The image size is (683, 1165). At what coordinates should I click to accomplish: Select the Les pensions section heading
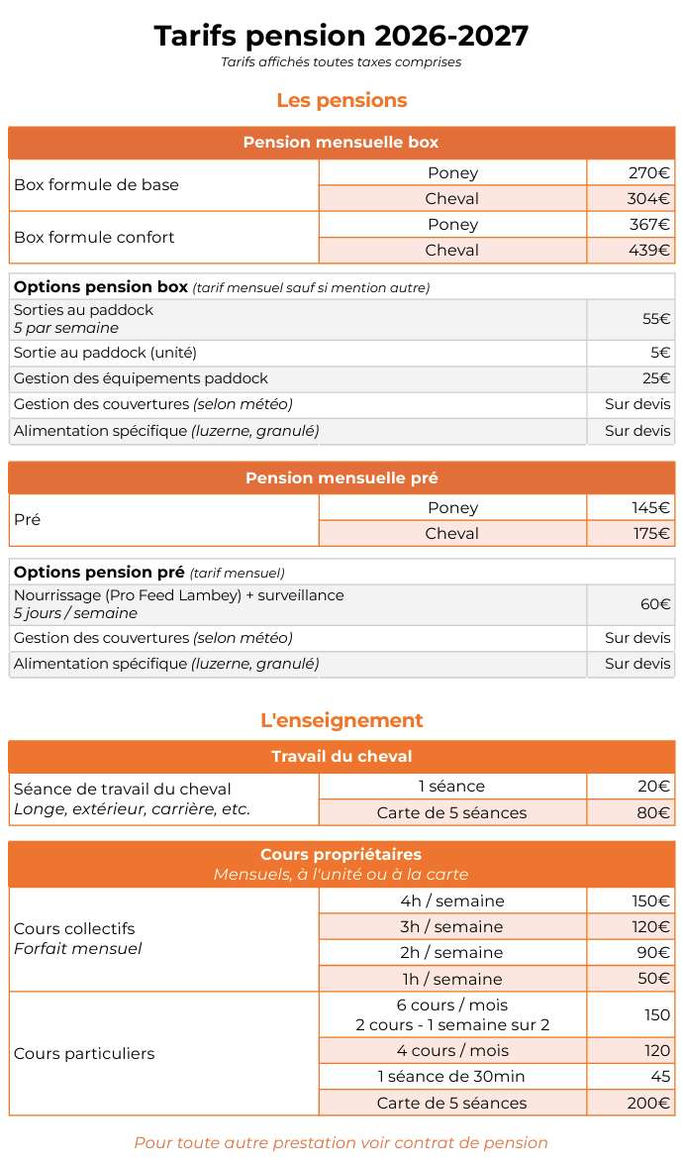point(341,100)
